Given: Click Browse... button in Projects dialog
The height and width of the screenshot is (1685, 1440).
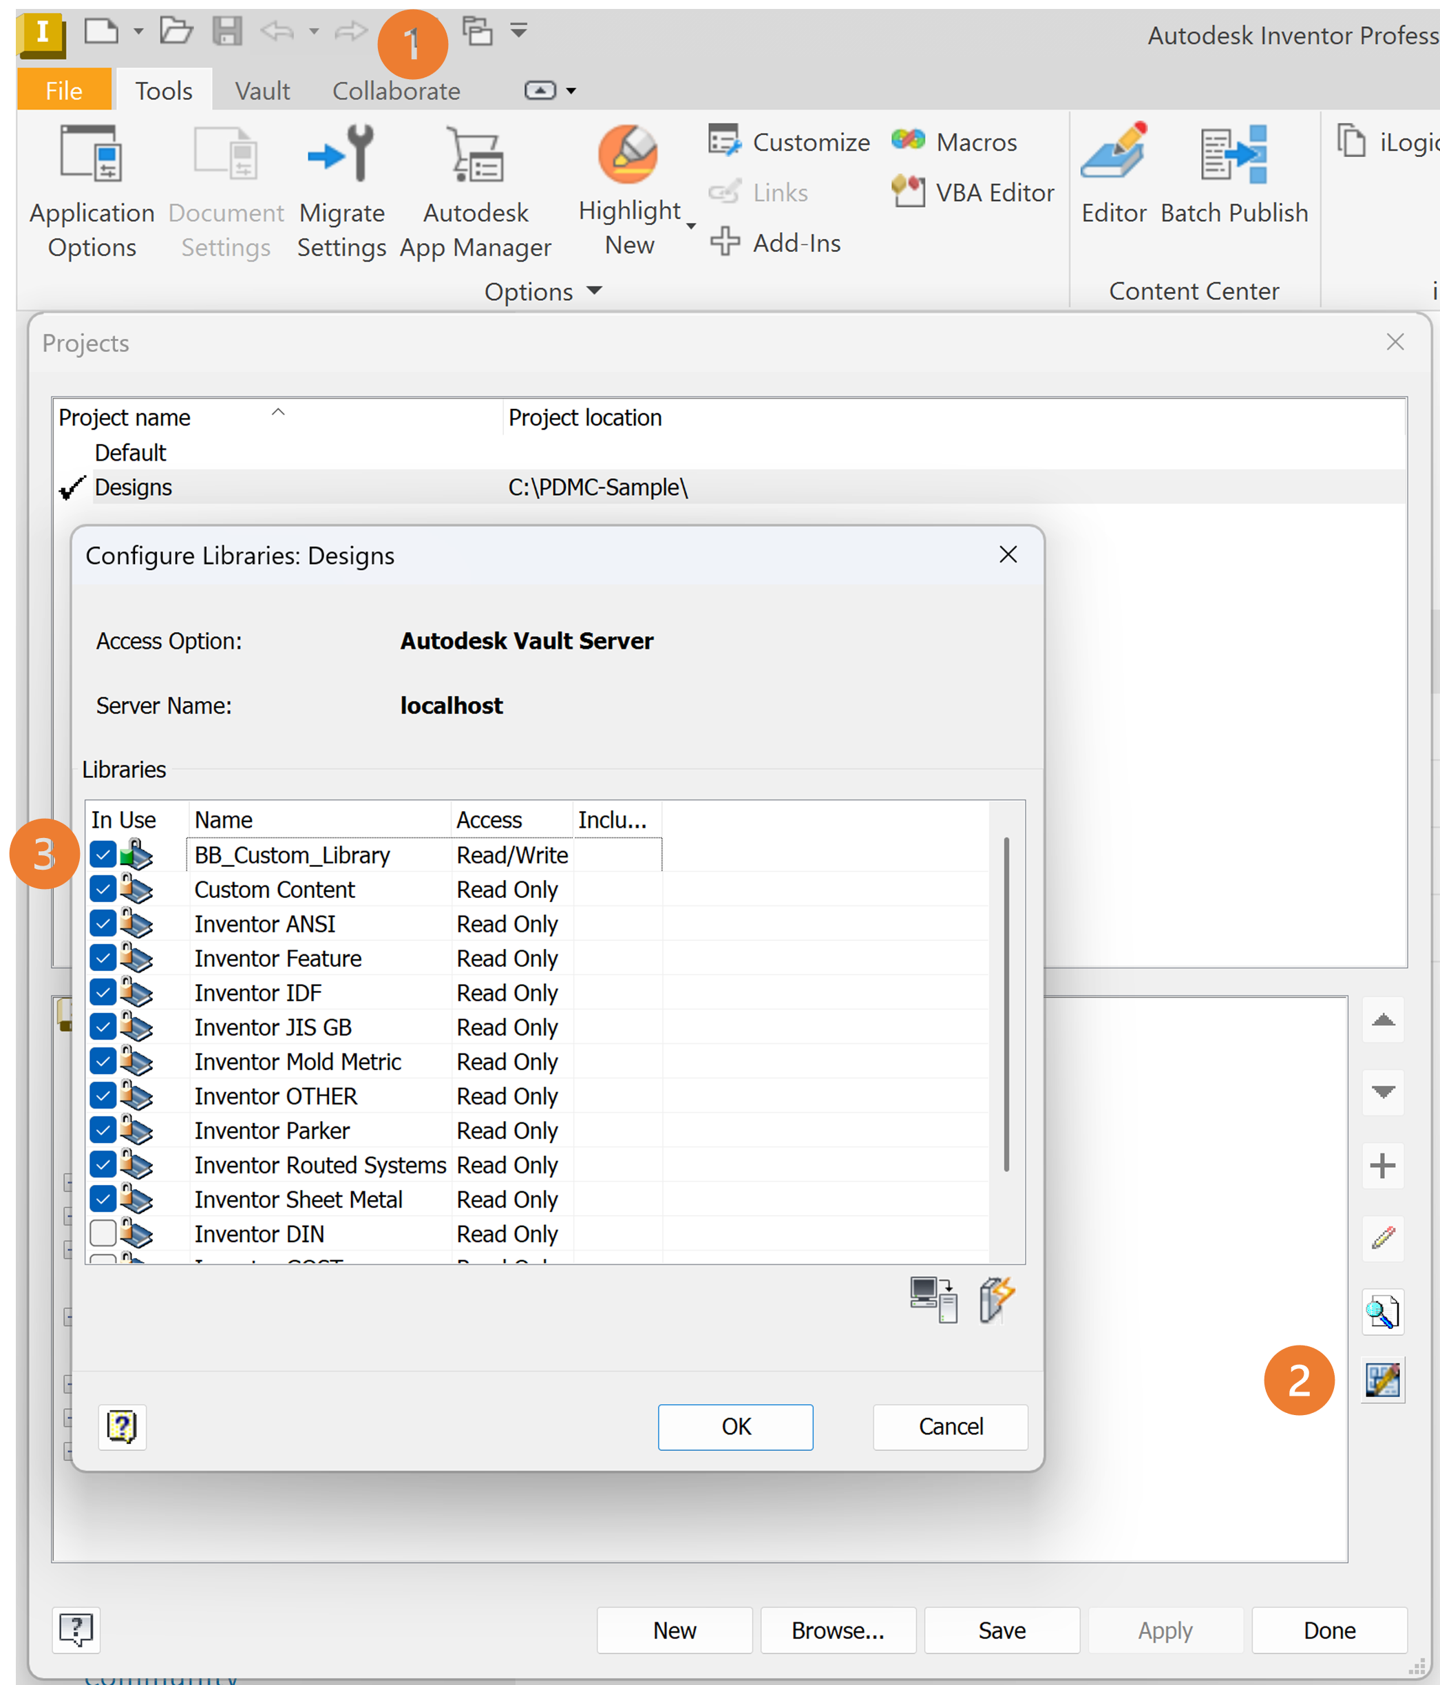Looking at the screenshot, I should point(838,1630).
